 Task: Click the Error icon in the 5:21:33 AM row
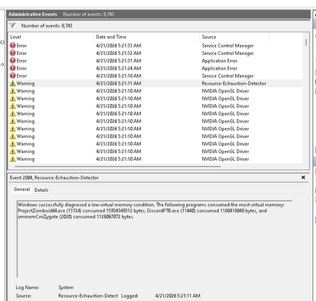coord(13,46)
